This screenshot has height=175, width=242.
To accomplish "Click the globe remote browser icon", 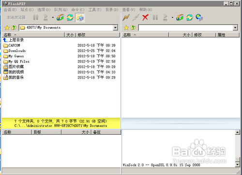I will (x=199, y=17).
